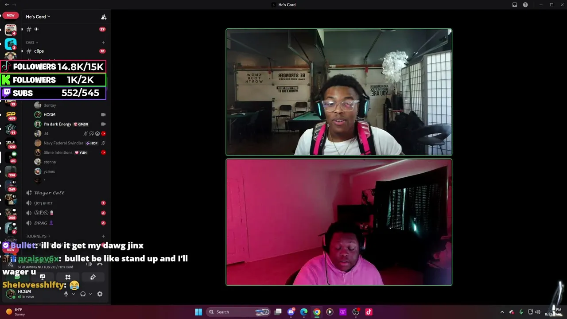Click the live badge on Slime Intentions row
This screenshot has width=567, height=319.
[x=103, y=152]
